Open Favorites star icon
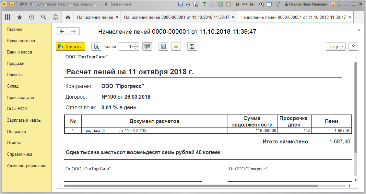 click(x=19, y=17)
